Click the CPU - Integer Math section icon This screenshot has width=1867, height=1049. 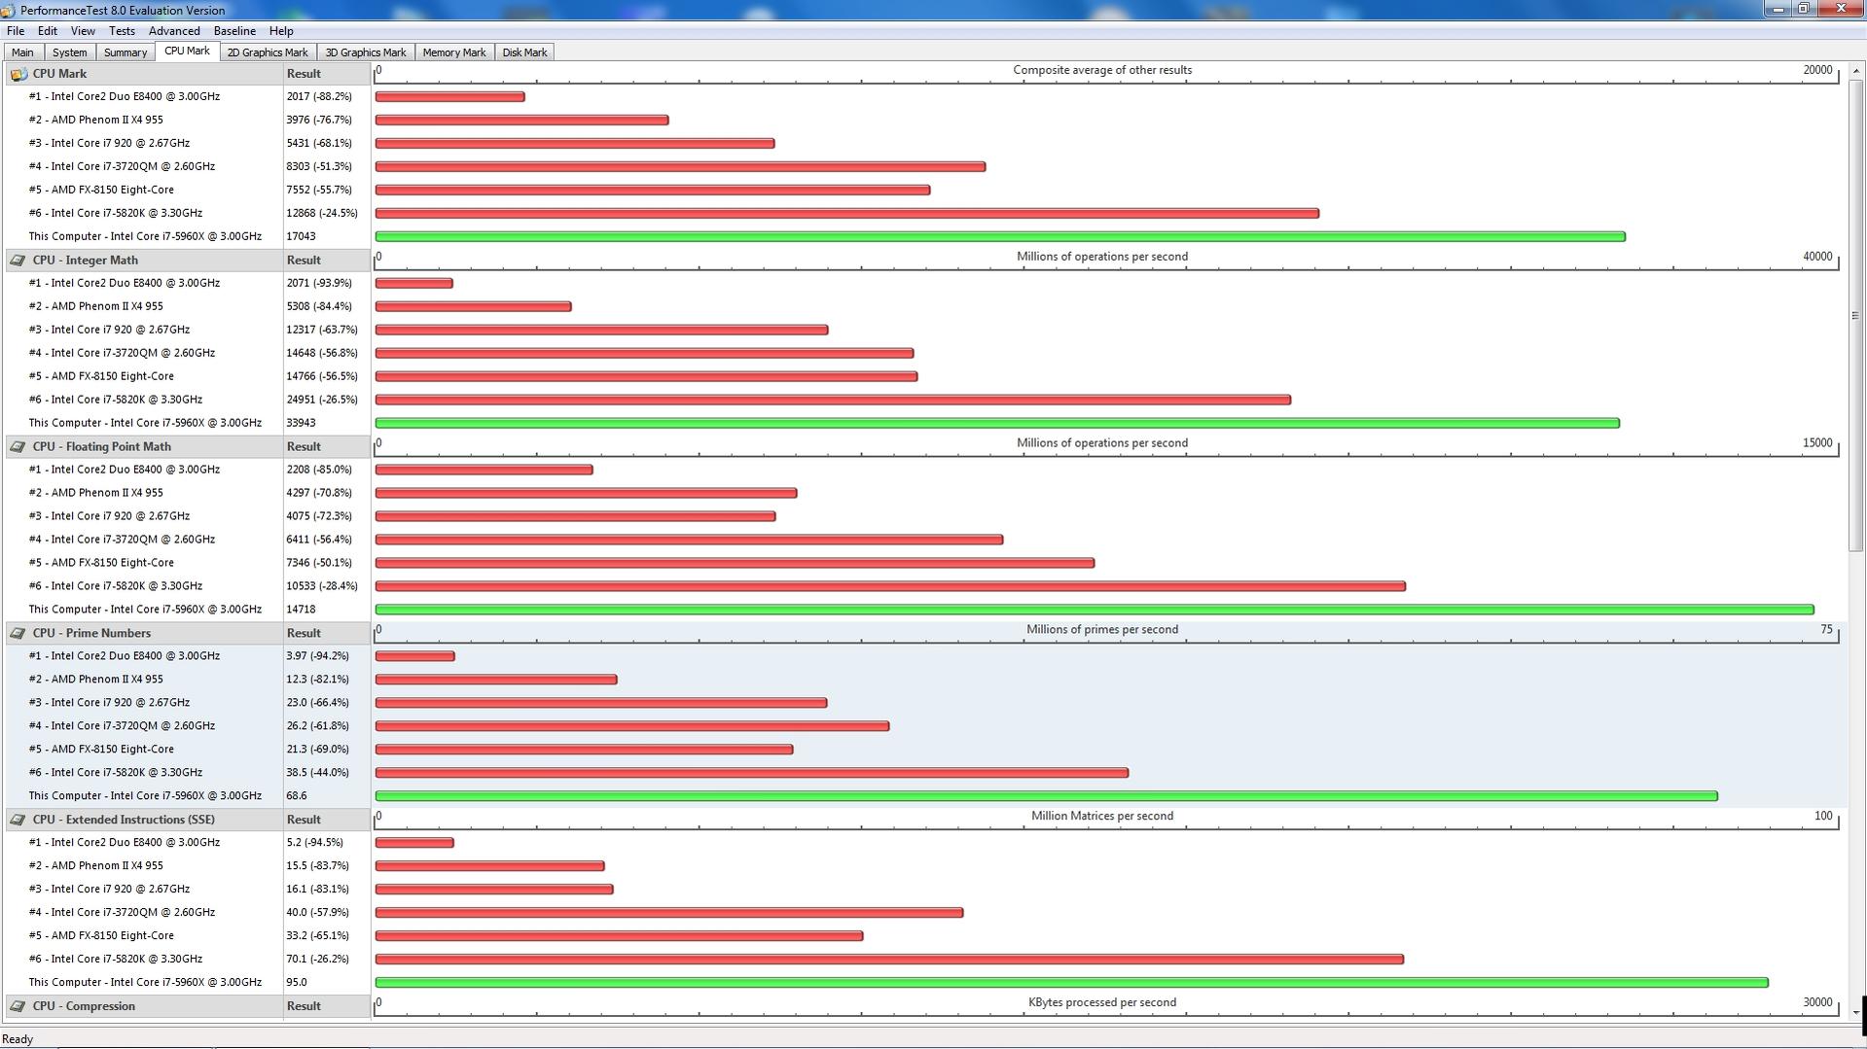point(18,261)
